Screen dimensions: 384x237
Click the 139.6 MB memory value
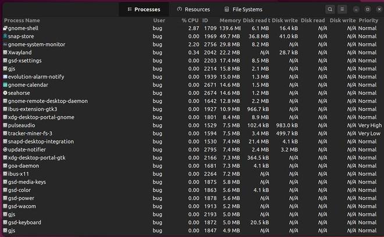tap(230, 28)
